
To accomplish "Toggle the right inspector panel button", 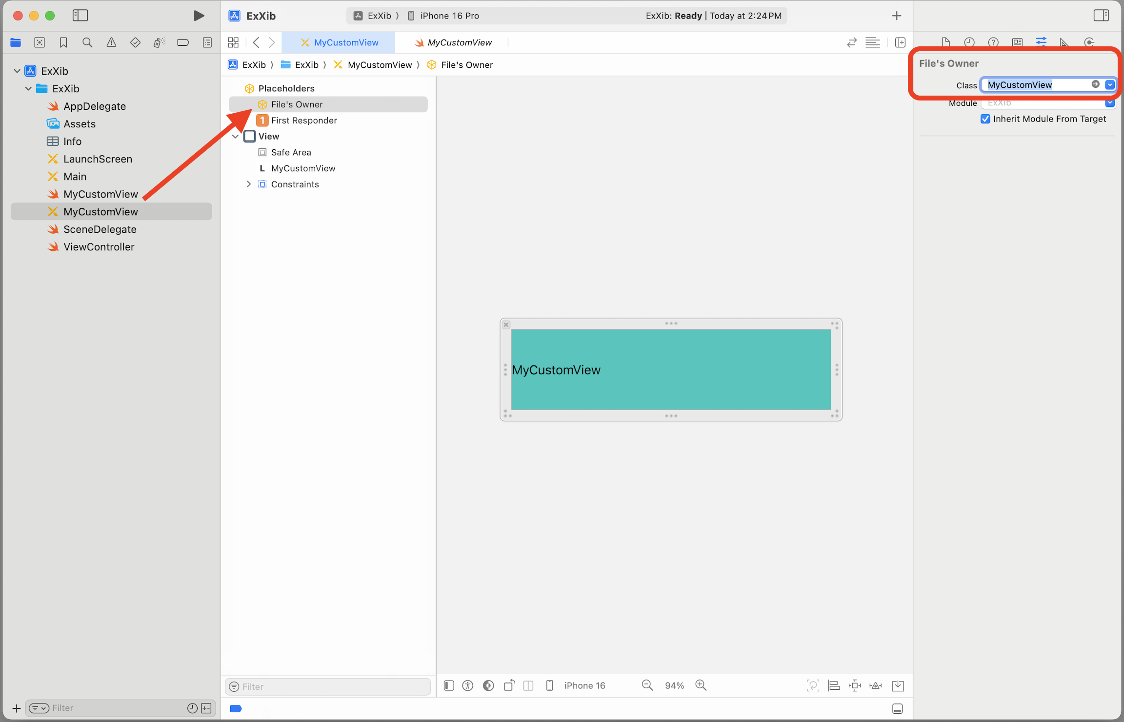I will pyautogui.click(x=1101, y=16).
